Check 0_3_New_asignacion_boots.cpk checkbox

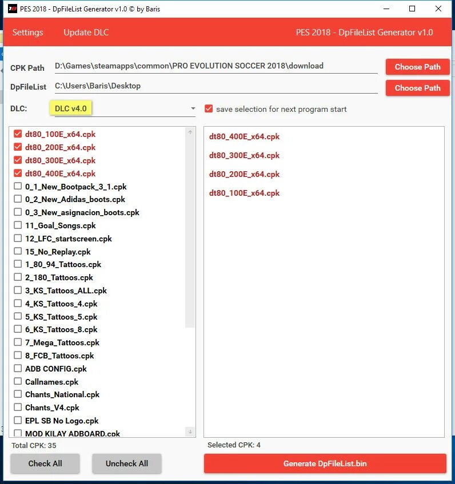18,212
